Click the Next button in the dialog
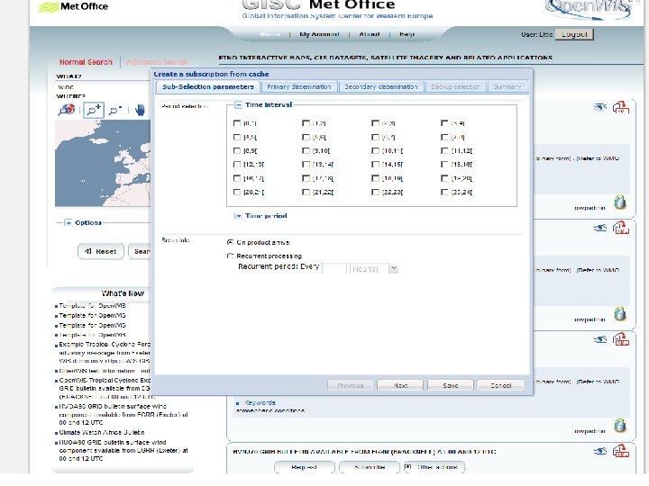The width and height of the screenshot is (649, 486). point(401,385)
